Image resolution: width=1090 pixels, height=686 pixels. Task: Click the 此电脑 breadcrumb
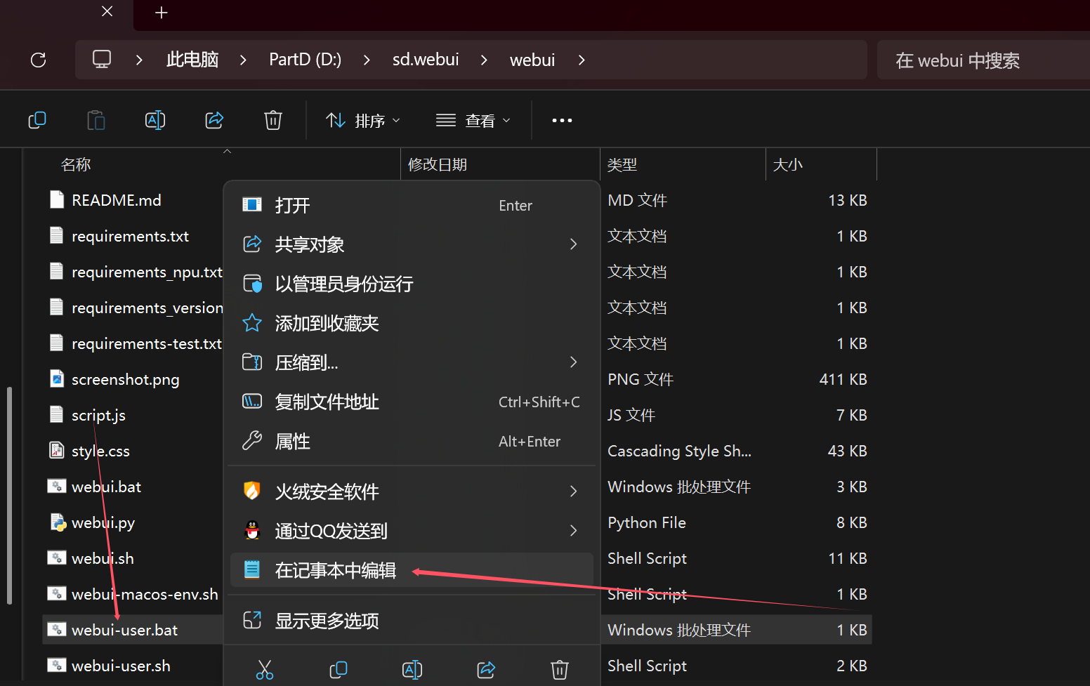(x=192, y=60)
